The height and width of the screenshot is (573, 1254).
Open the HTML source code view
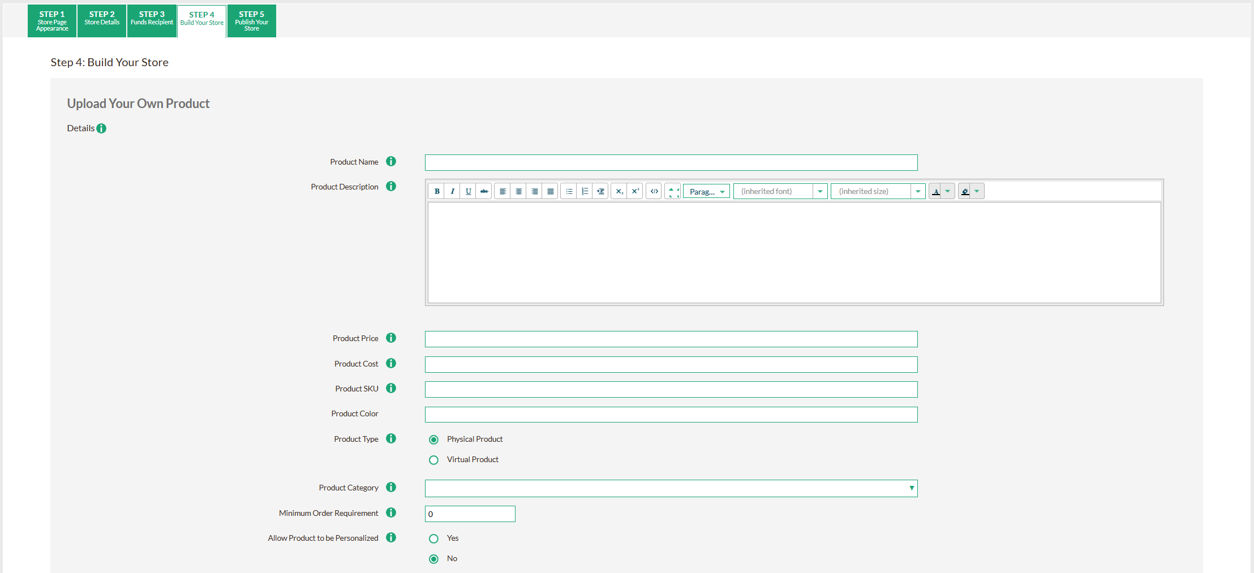click(x=654, y=191)
